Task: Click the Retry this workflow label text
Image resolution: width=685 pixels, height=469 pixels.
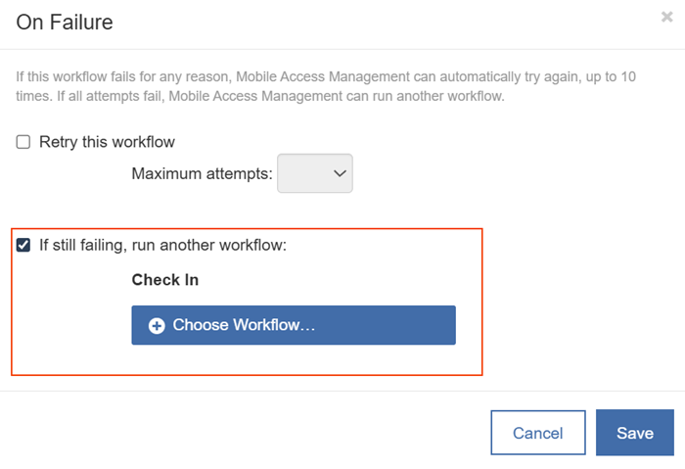Action: [x=107, y=142]
